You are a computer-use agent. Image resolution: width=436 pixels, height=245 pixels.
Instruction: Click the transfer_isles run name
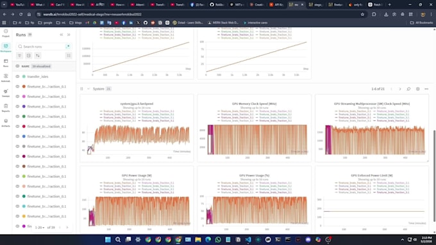(38, 76)
